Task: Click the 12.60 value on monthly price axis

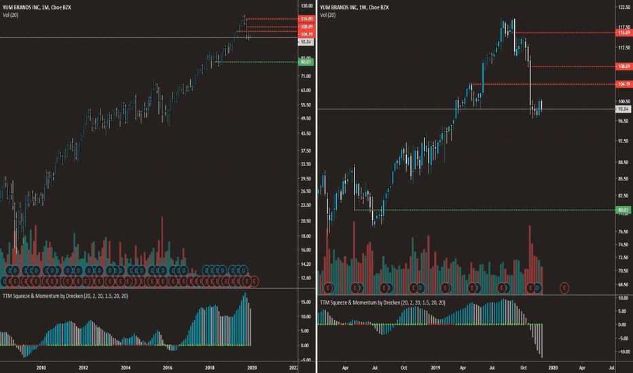Action: pyautogui.click(x=306, y=278)
